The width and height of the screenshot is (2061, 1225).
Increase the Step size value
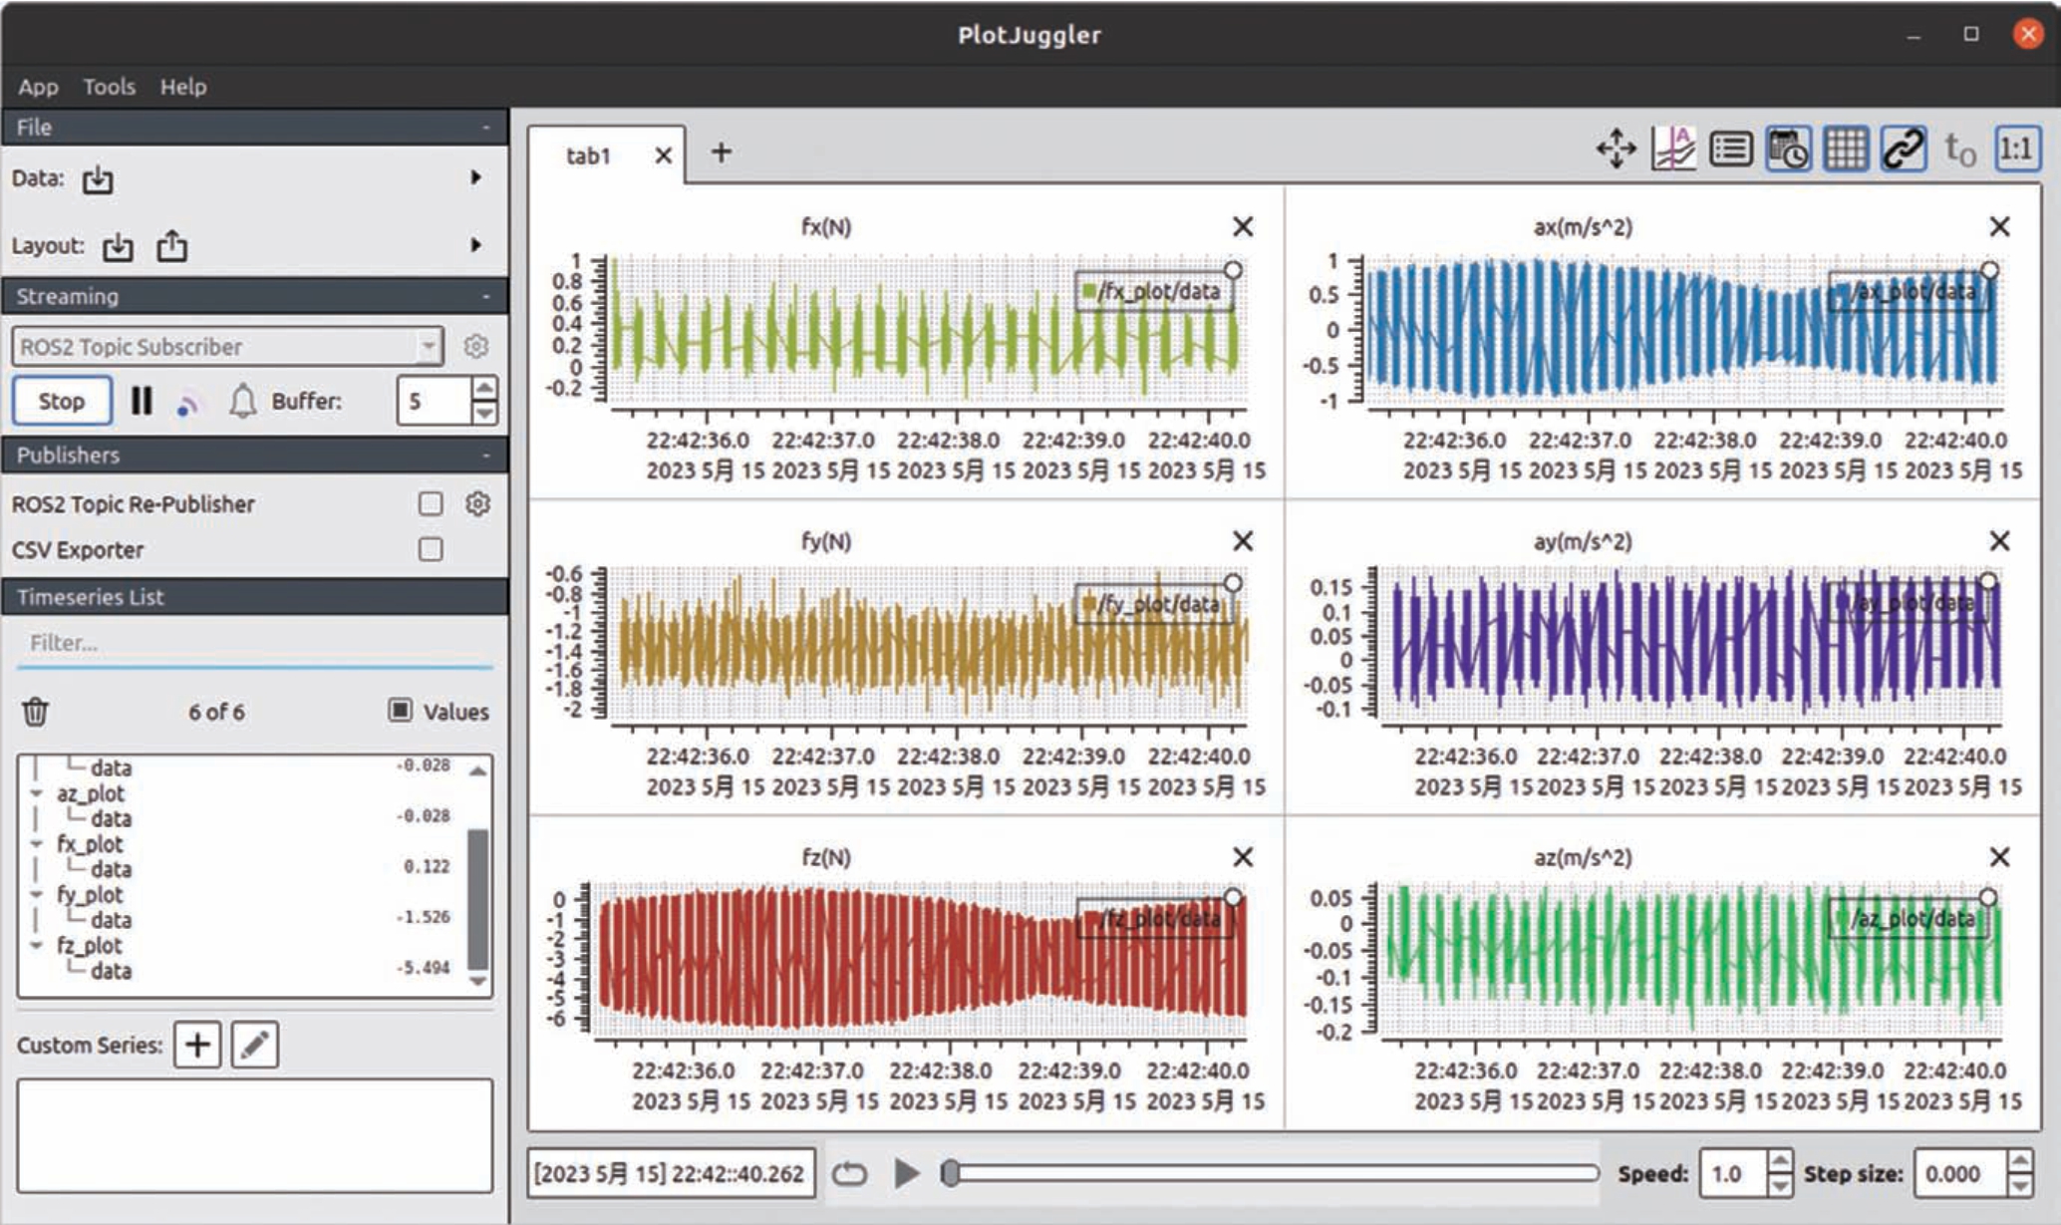click(2020, 1161)
